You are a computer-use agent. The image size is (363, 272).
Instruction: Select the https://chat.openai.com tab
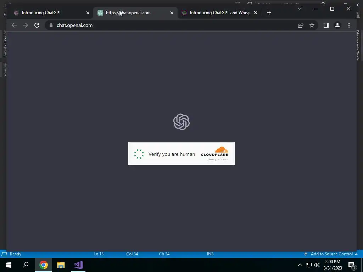coord(135,13)
